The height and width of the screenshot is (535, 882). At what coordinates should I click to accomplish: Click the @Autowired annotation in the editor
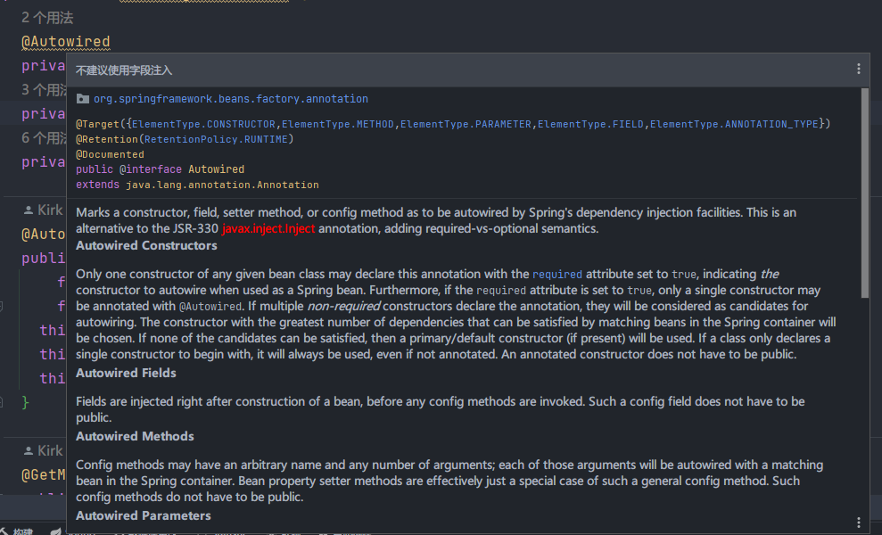[x=66, y=42]
